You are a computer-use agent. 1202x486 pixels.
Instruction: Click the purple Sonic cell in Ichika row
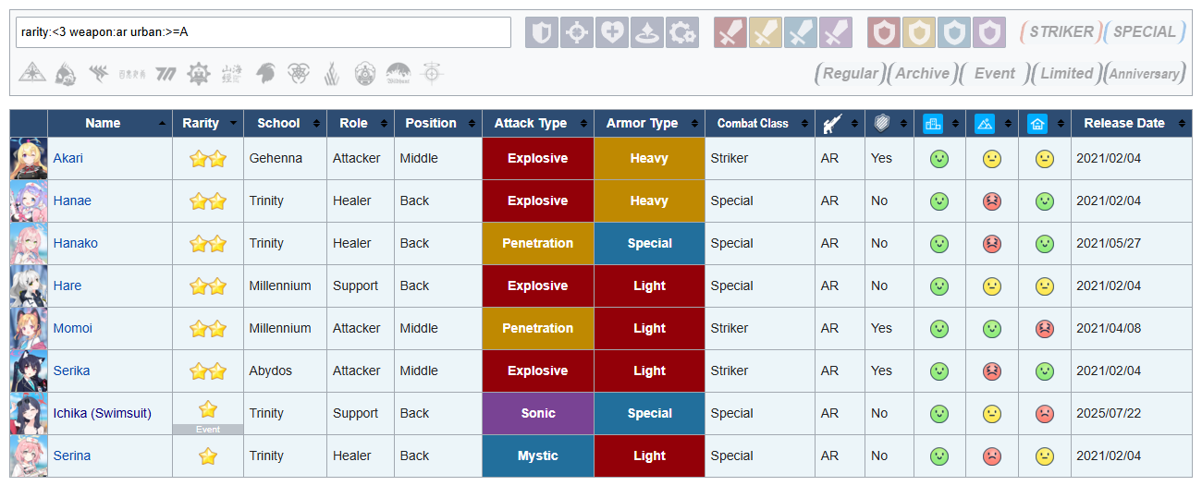coord(538,413)
